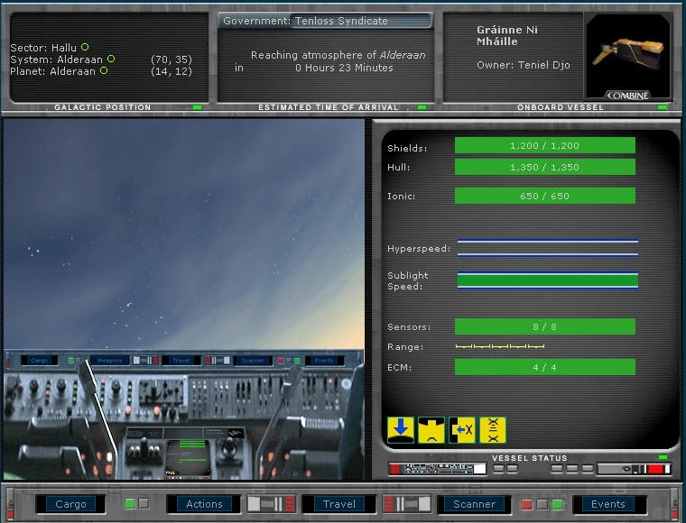686x523 pixels.
Task: Click the '0 Hours 23 Minutes' arrival time
Action: click(x=344, y=68)
